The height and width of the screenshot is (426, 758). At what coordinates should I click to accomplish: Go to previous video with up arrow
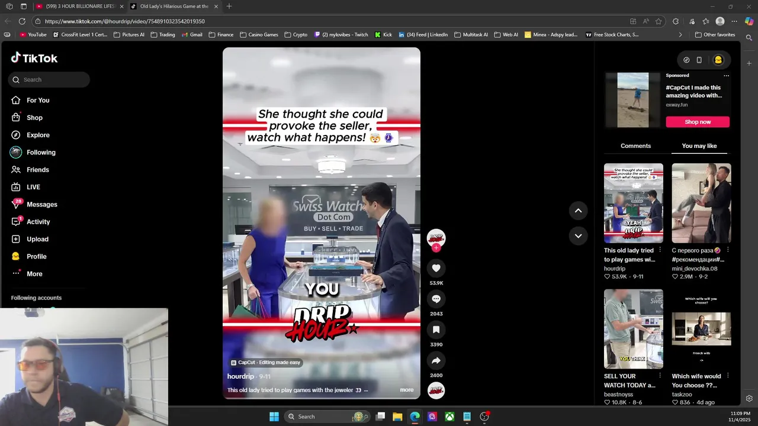coord(578,211)
